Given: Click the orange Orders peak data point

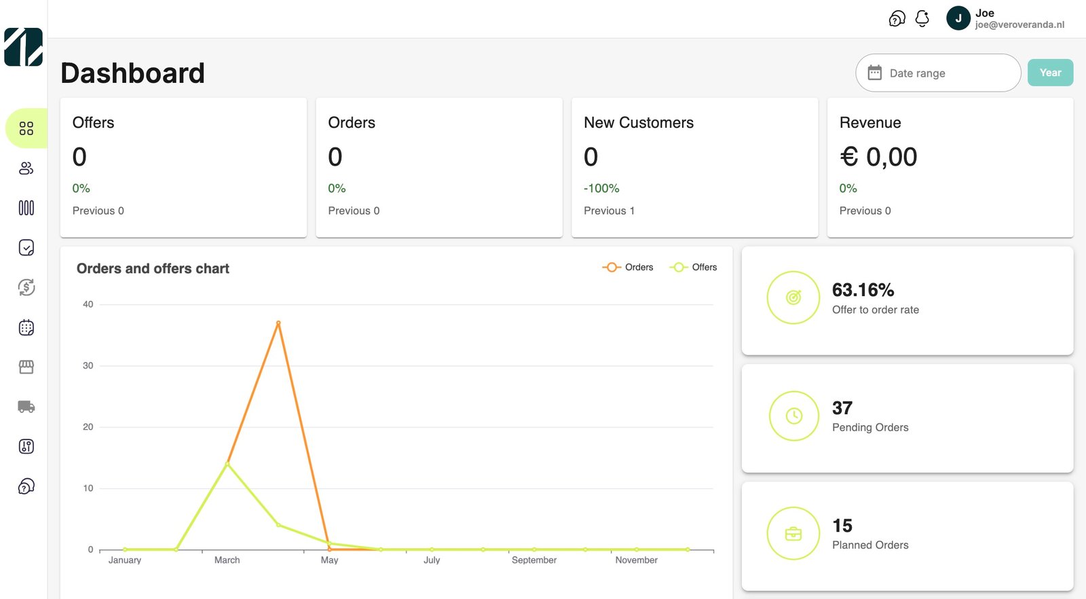Looking at the screenshot, I should tap(278, 323).
